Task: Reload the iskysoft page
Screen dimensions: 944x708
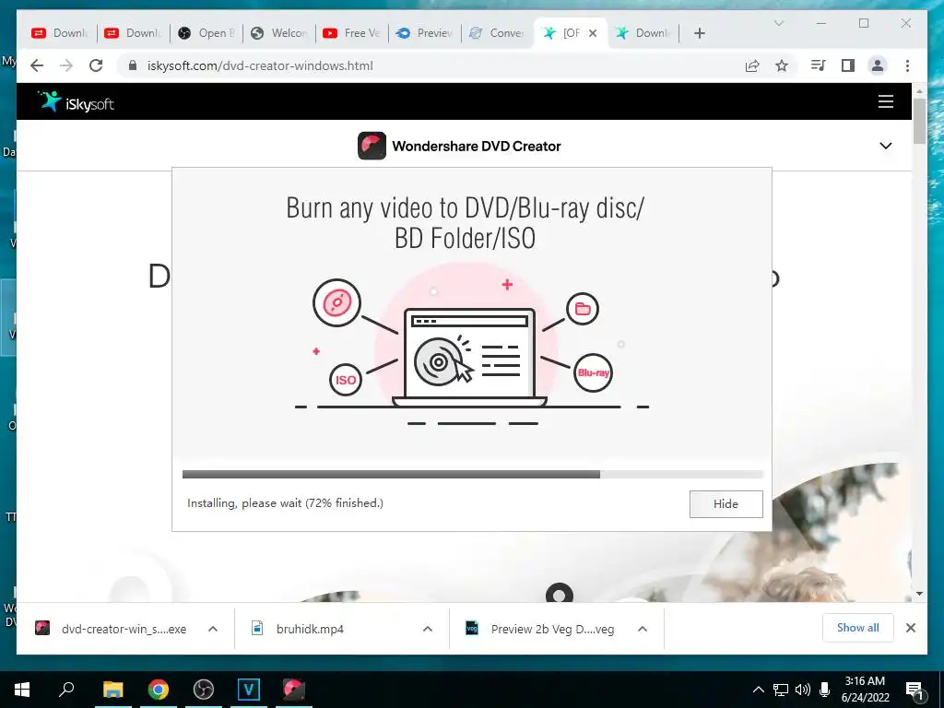Action: pos(96,65)
